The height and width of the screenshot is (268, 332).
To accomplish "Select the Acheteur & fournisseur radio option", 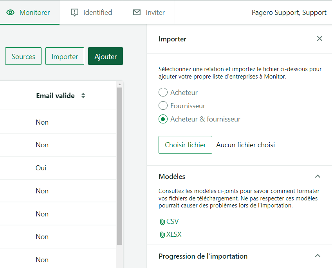I will tap(163, 119).
